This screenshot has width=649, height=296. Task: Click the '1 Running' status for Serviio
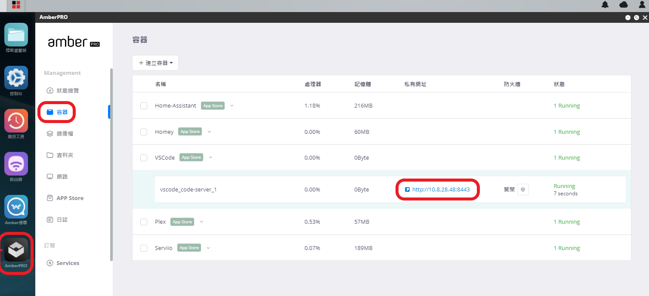pos(567,248)
